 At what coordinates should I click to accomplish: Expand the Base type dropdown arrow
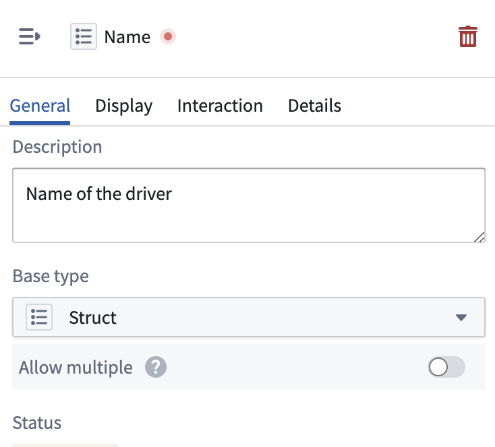[x=461, y=318]
